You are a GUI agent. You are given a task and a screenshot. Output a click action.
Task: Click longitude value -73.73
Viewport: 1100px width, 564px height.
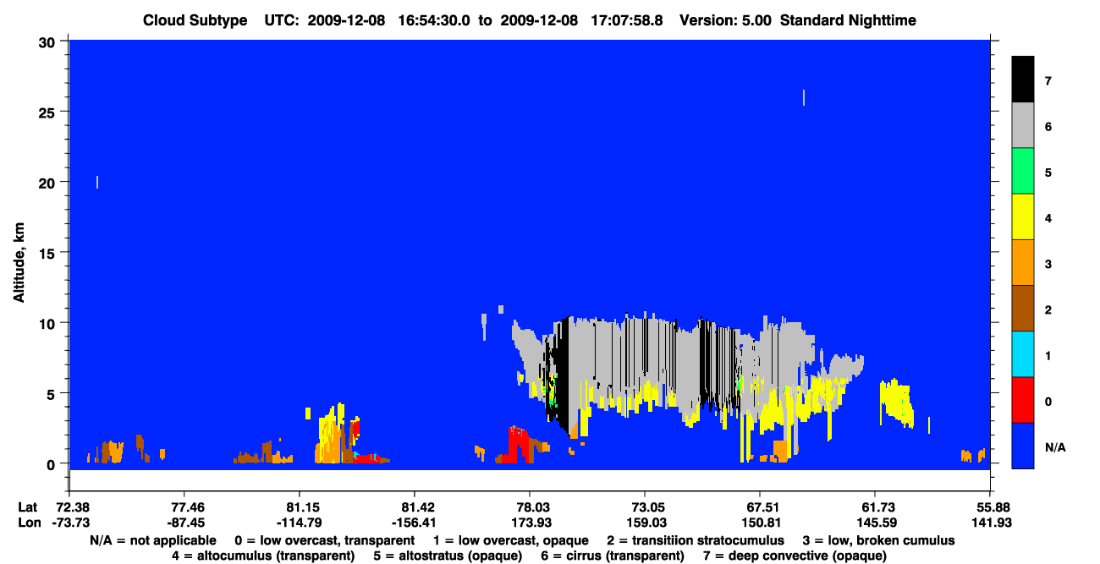click(71, 523)
